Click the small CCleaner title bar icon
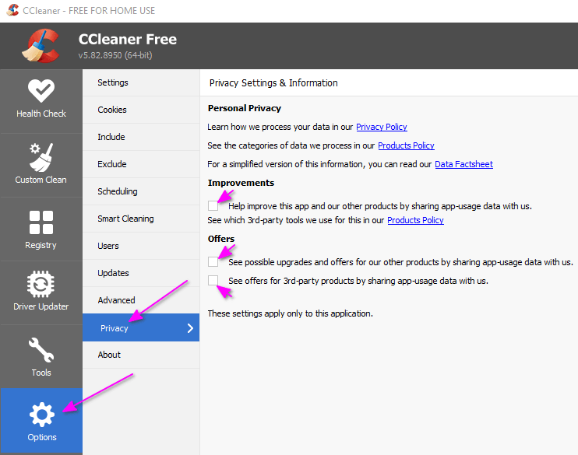Screen dimensions: 578x455 coord(12,10)
